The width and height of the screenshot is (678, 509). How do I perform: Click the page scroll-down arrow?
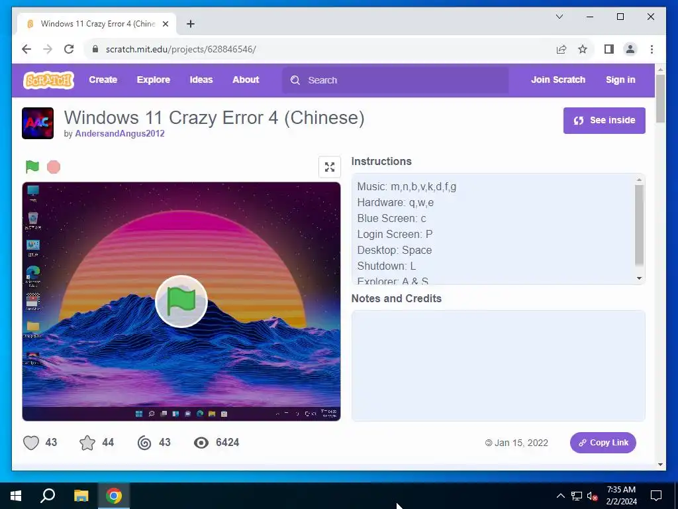tap(660, 465)
